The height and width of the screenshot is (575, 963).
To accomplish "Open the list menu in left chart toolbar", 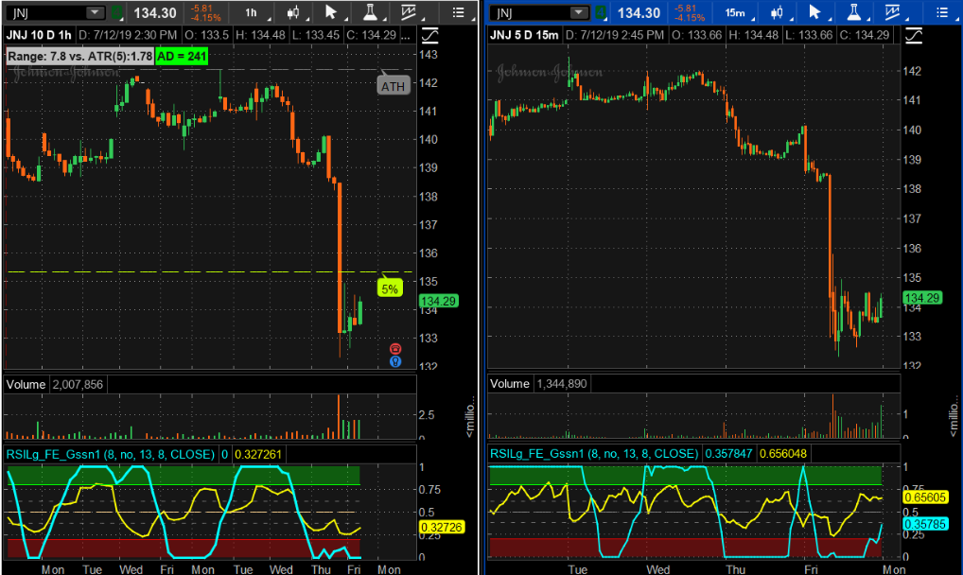I will [x=458, y=12].
